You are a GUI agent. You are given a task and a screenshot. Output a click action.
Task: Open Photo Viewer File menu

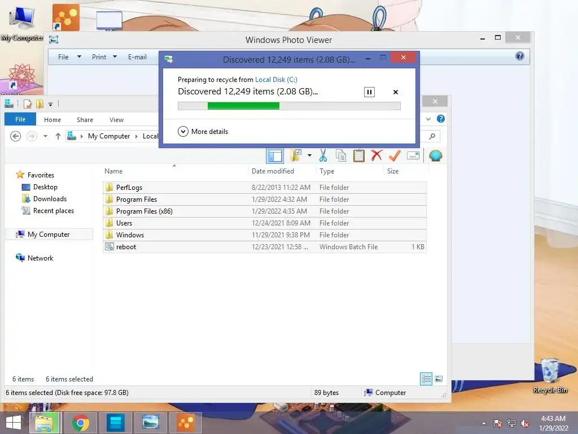click(69, 57)
